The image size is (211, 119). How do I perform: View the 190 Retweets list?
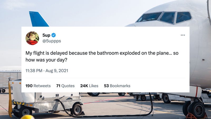[x=38, y=86]
